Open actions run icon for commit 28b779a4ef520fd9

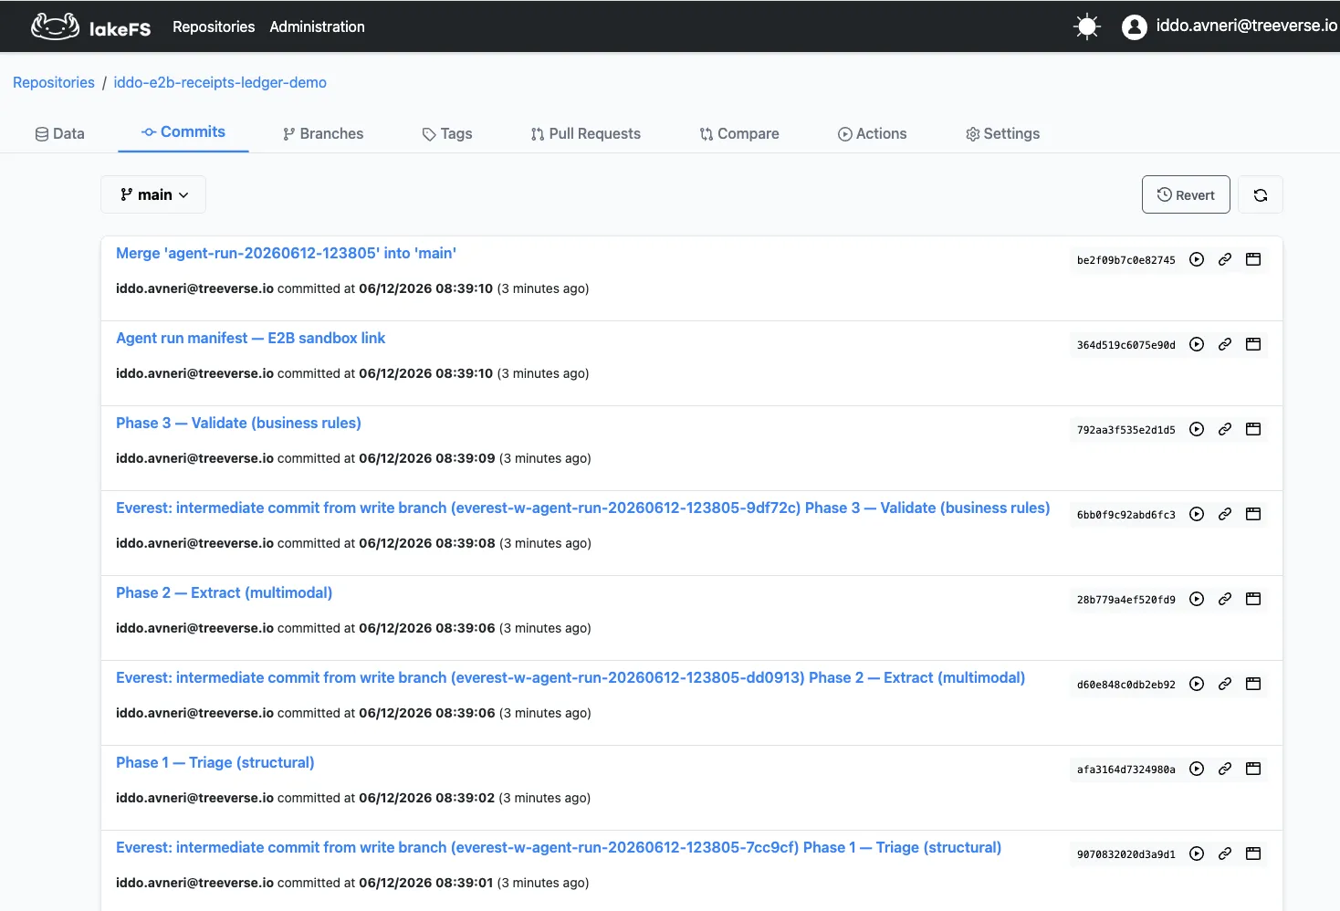[1197, 599]
